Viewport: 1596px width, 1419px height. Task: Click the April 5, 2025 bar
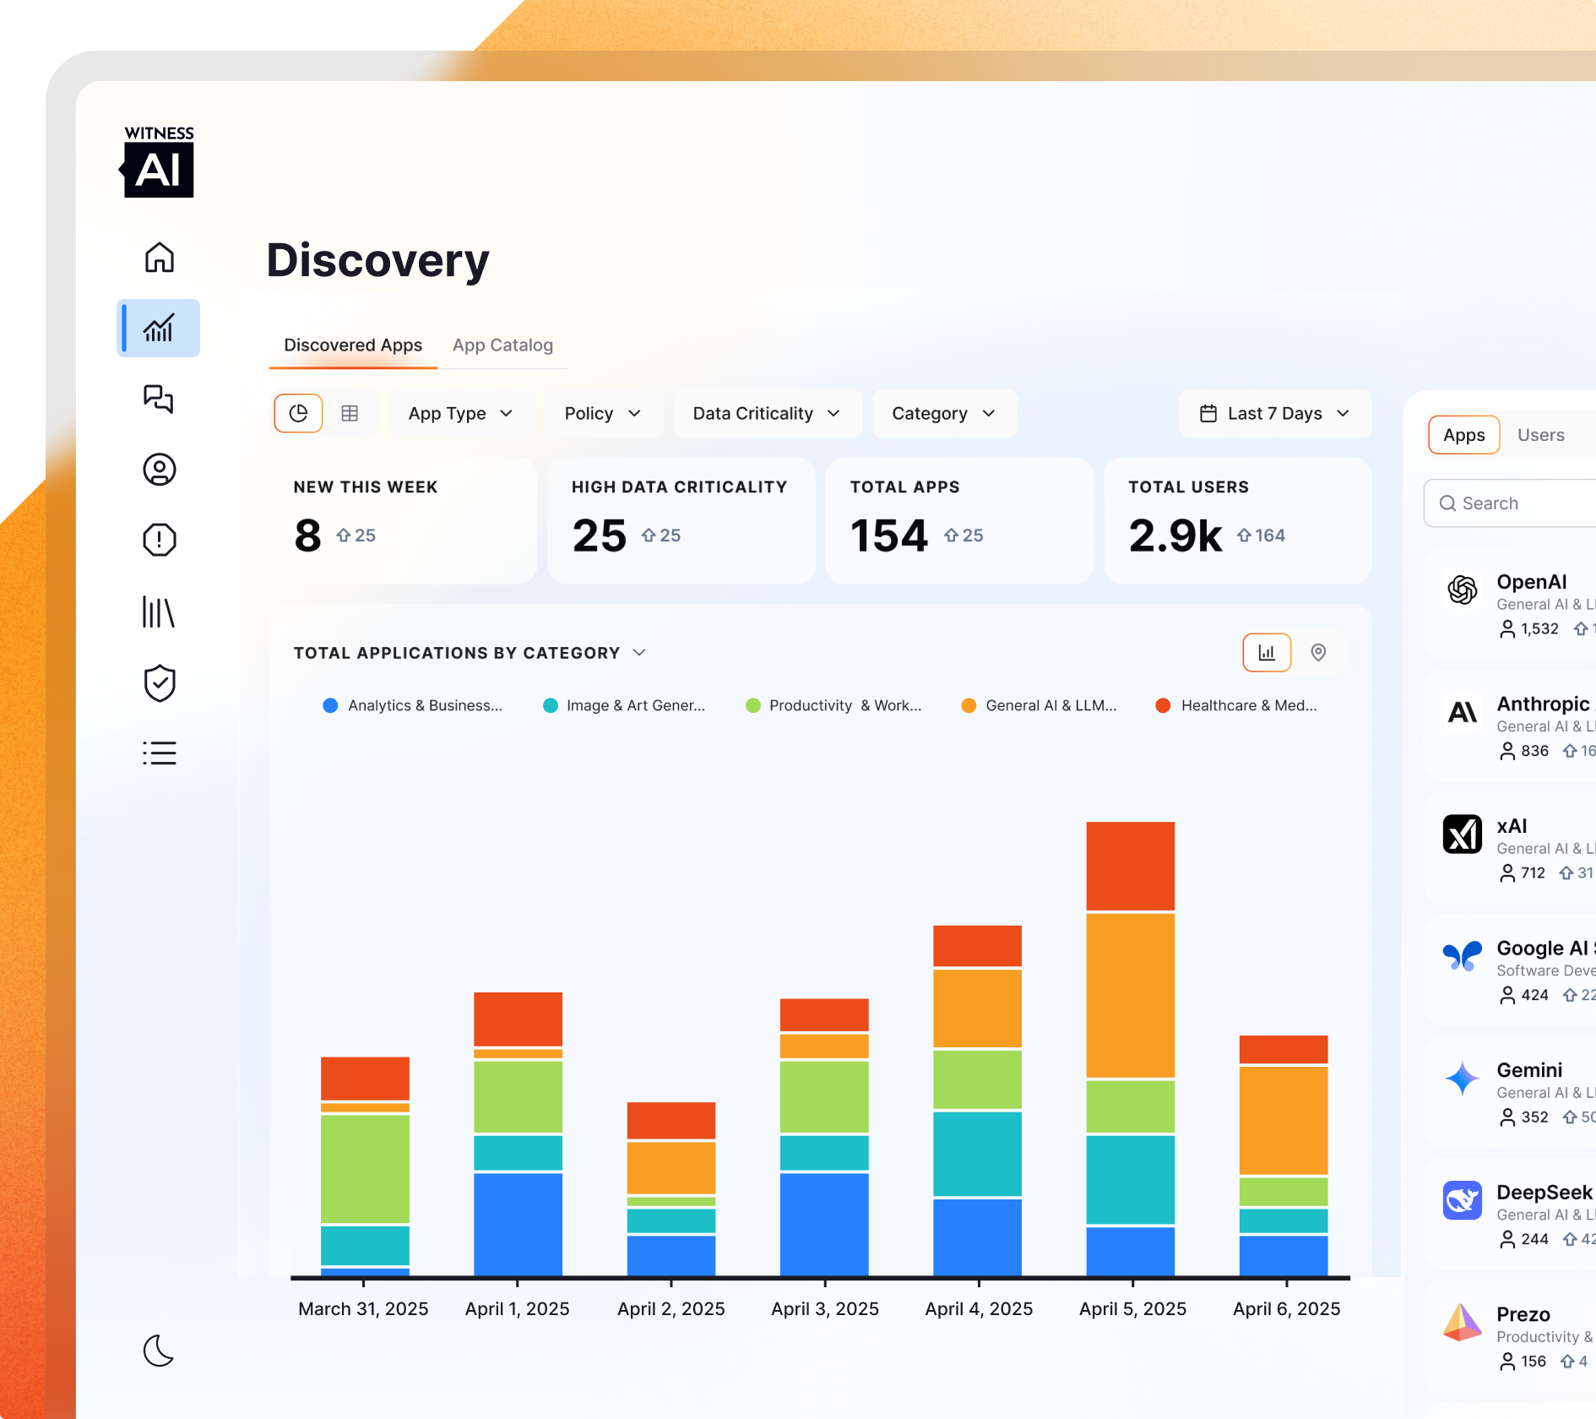1131,1048
